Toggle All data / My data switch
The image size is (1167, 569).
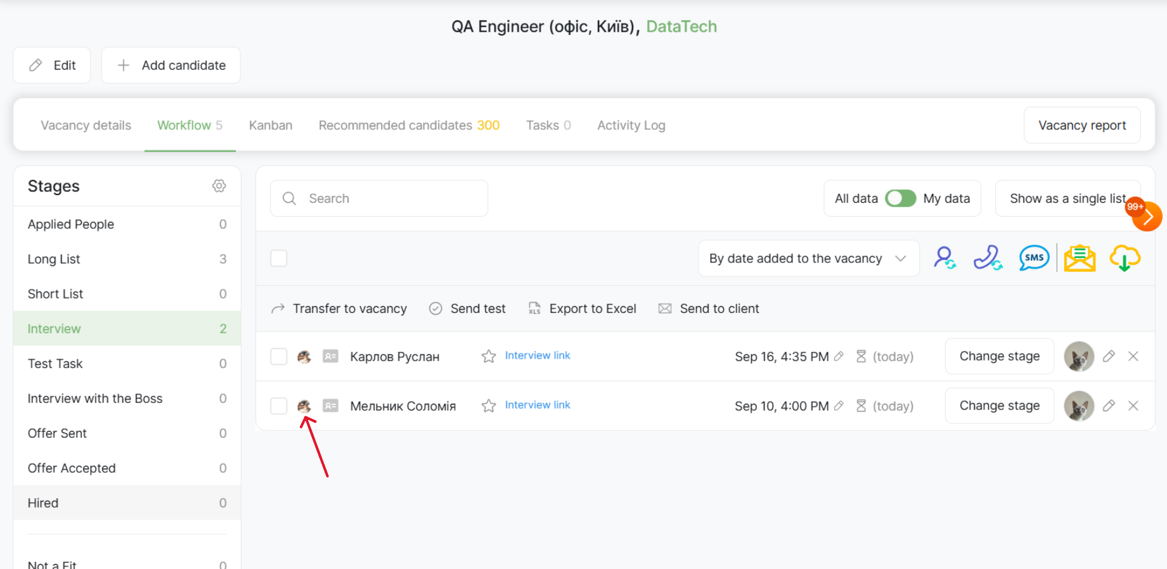tap(900, 198)
